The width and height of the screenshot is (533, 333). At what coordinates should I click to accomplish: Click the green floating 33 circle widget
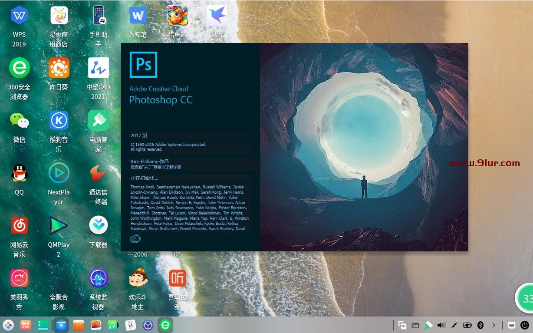pyautogui.click(x=526, y=298)
